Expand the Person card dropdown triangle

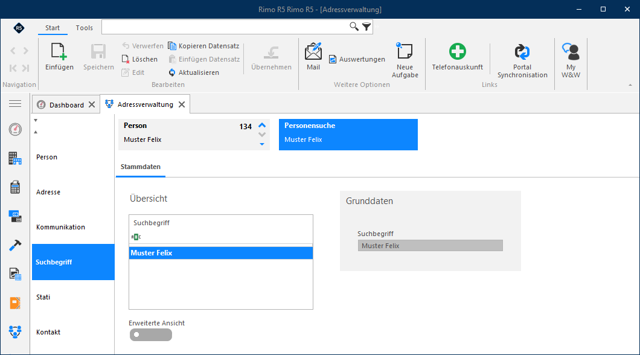coord(262,144)
